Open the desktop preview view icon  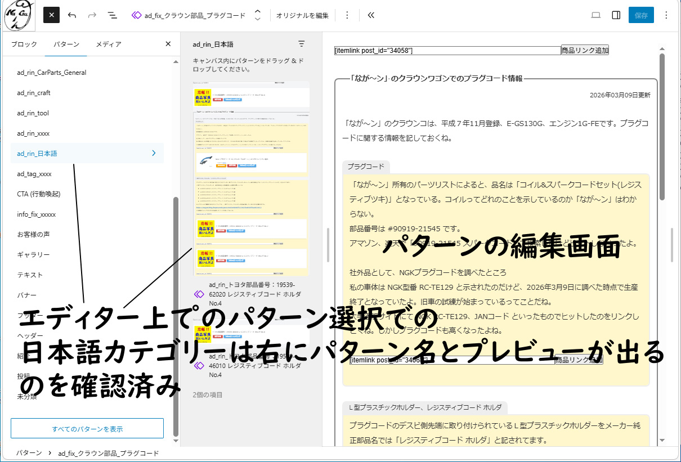[x=596, y=15]
